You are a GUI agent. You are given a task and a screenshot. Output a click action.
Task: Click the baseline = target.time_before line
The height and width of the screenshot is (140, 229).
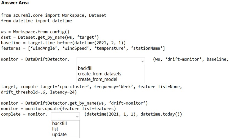click(63, 43)
